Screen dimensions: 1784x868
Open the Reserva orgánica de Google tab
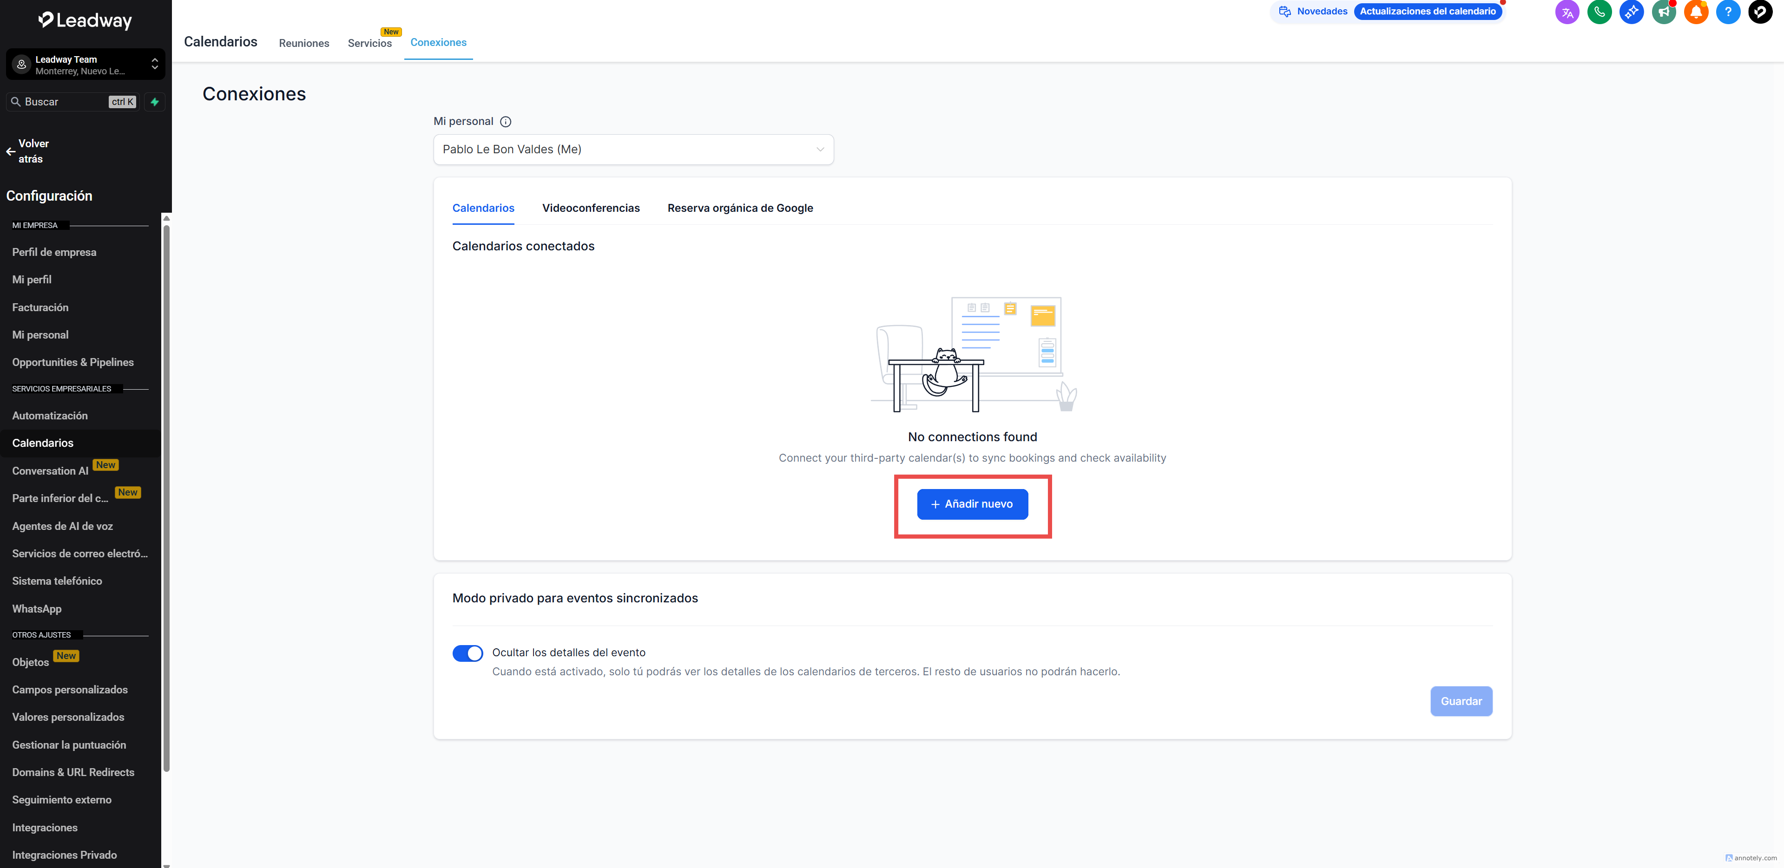click(740, 209)
